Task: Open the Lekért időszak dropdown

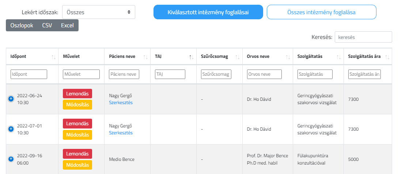Action: 98,12
